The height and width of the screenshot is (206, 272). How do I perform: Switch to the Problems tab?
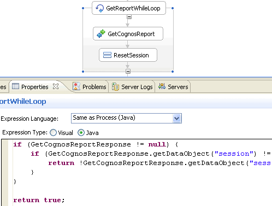coord(94,87)
